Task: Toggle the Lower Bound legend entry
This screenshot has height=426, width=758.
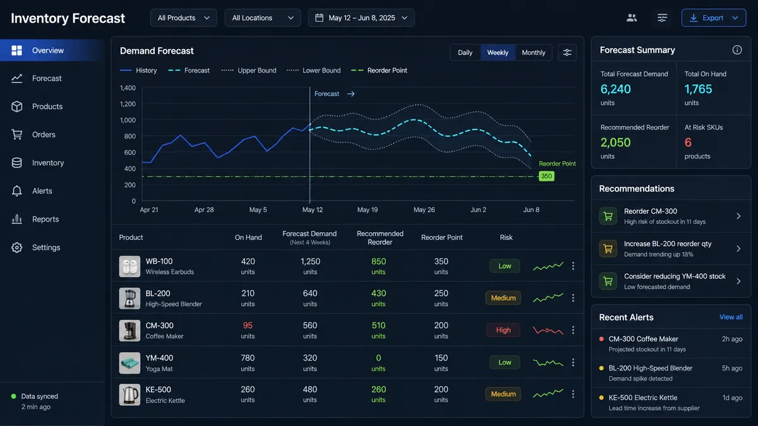Action: point(313,71)
